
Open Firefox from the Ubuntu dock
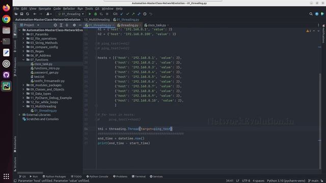(6, 8)
